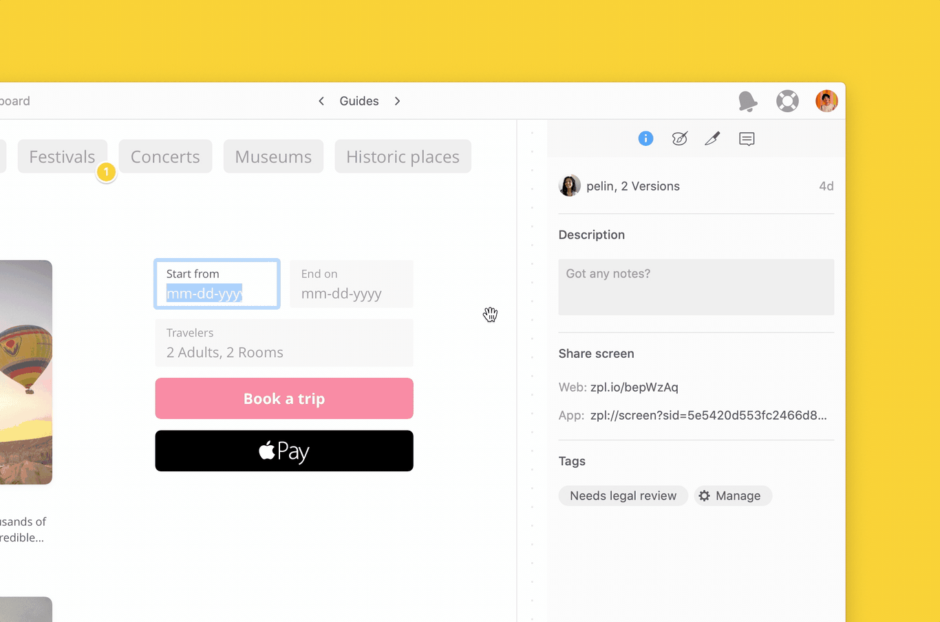This screenshot has height=622, width=940.
Task: Open the comments panel
Action: coord(747,138)
